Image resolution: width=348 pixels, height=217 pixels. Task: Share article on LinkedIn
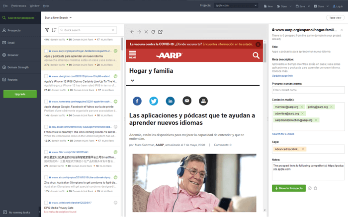click(x=170, y=101)
